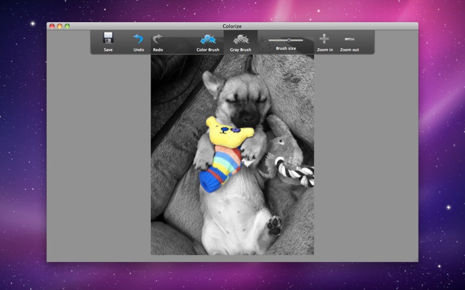
Task: Maximize the window with the green button
Action: 67,26
